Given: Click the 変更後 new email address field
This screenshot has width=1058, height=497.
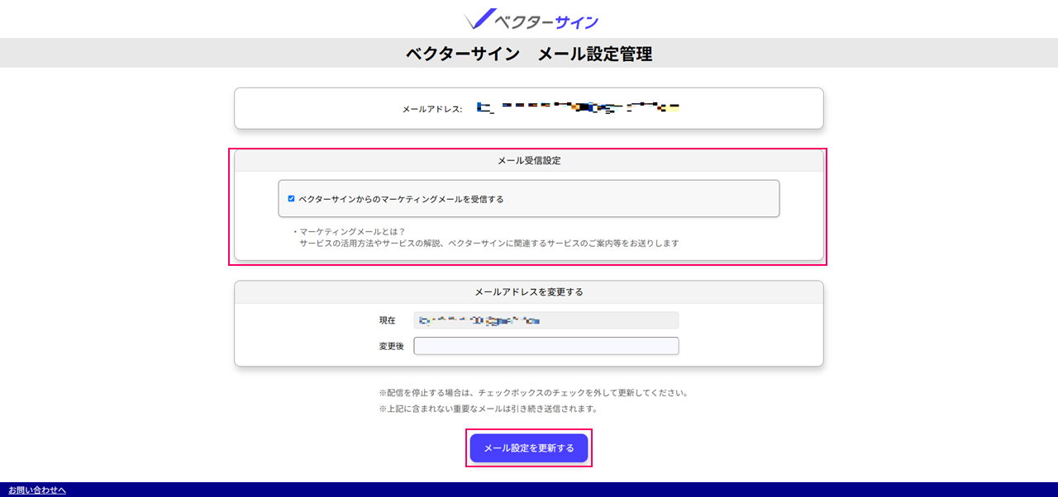Looking at the screenshot, I should tap(546, 346).
